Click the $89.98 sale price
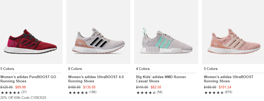 [x=21, y=87]
